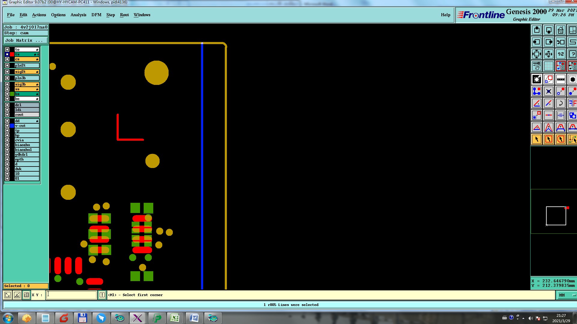Select the polygon selection arrow tool
The height and width of the screenshot is (324, 577).
coord(560,139)
